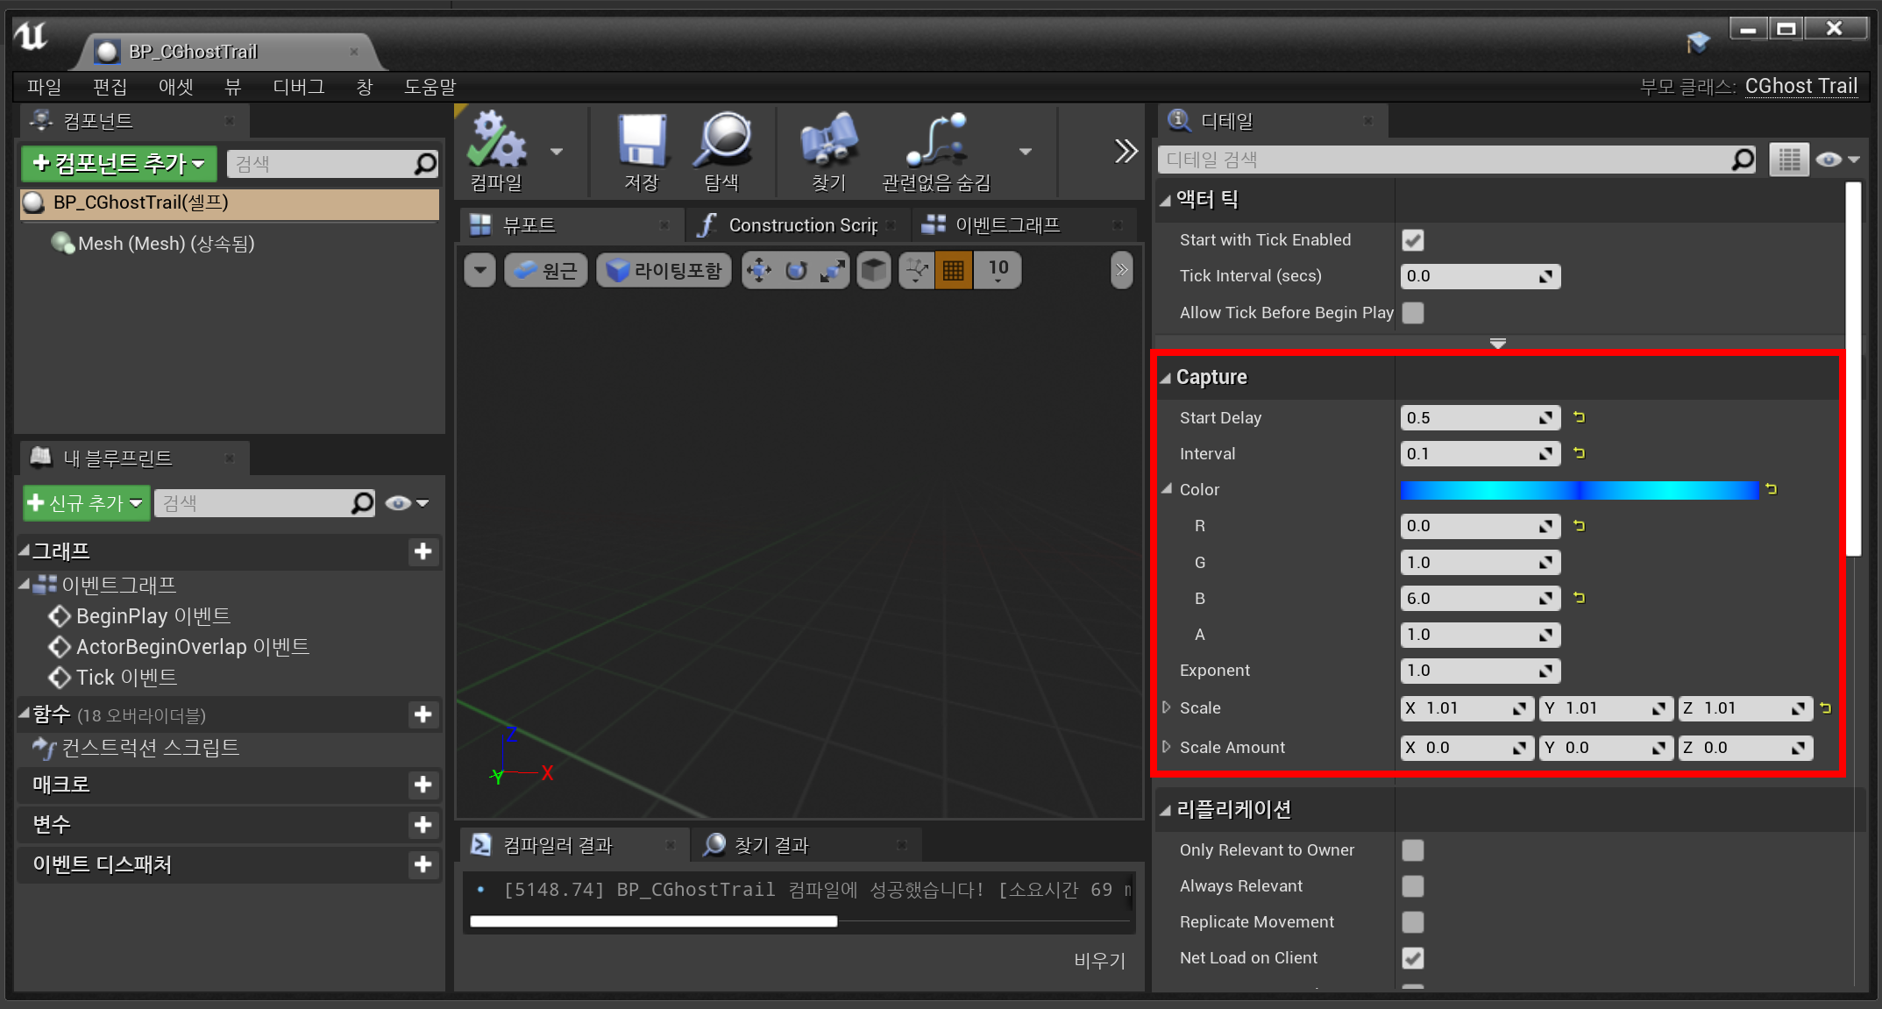Check the Always Relevant checkbox

[1412, 886]
